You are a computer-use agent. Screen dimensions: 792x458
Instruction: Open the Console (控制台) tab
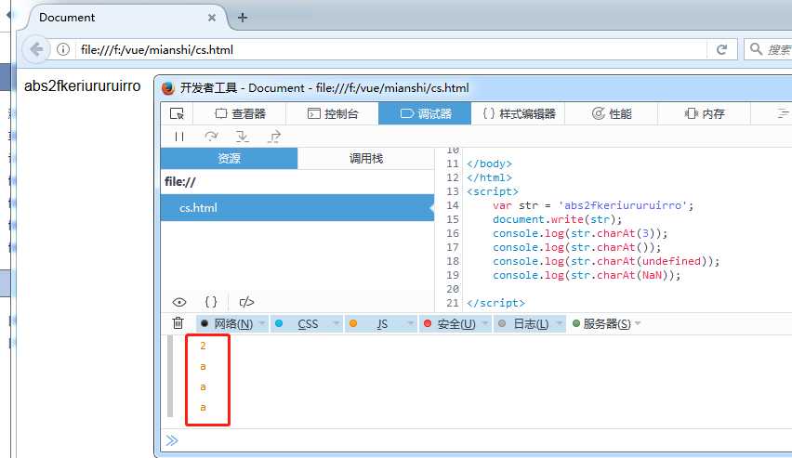pos(333,113)
